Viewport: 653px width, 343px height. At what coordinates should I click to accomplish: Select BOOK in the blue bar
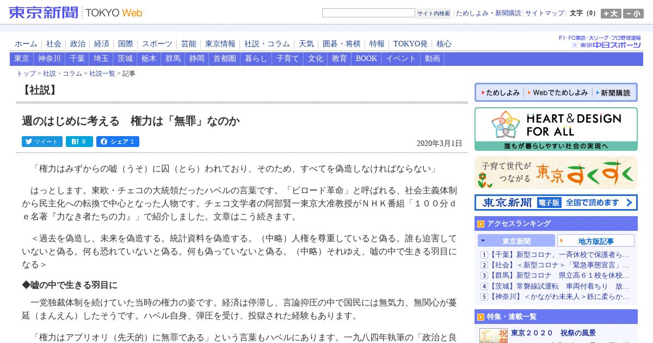[x=367, y=59]
